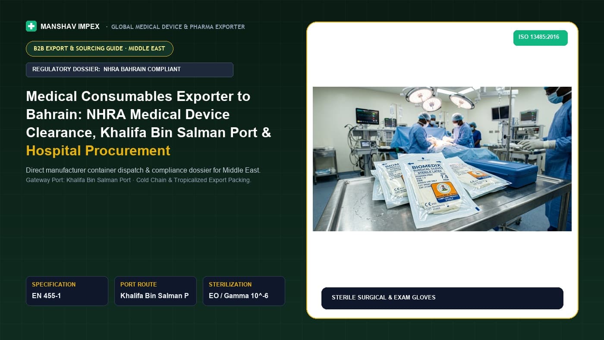Click the Gateway Port Khalifa Bin Salman Port line
The image size is (604, 340).
coord(138,180)
